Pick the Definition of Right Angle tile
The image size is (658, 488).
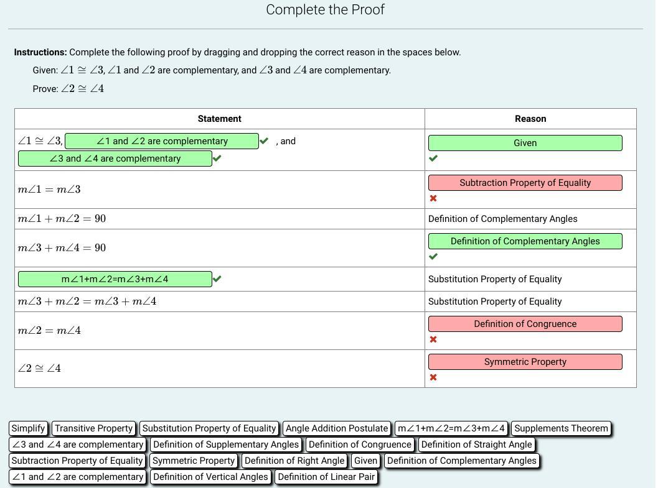pos(294,461)
